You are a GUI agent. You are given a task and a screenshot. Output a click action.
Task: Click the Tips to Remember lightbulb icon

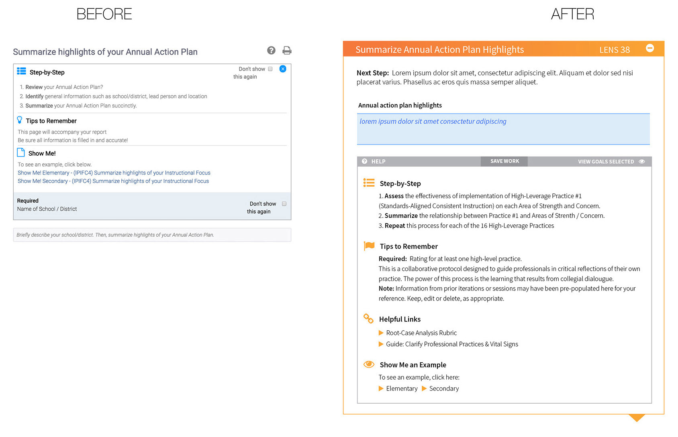[x=20, y=120]
